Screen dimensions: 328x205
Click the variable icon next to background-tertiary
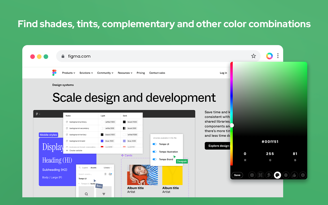67,135
